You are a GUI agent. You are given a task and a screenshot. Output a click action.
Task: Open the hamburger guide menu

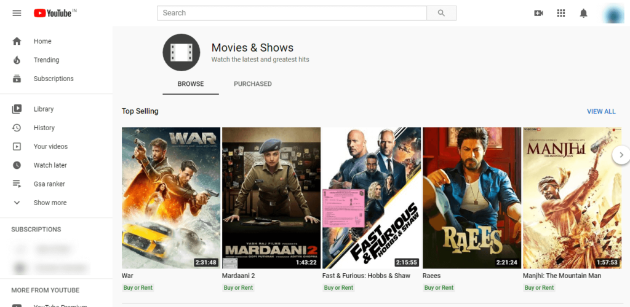tap(17, 13)
